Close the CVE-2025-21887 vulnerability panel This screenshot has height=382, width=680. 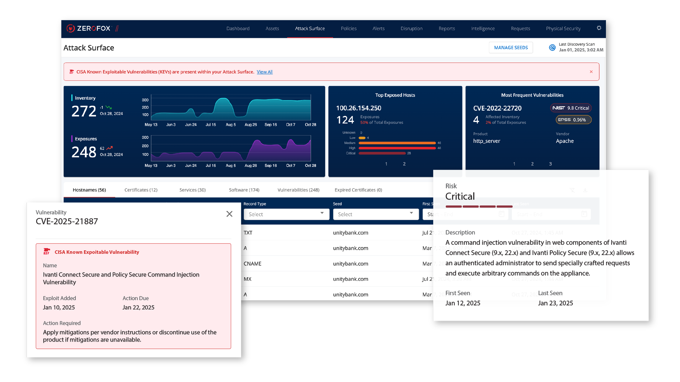pyautogui.click(x=229, y=214)
